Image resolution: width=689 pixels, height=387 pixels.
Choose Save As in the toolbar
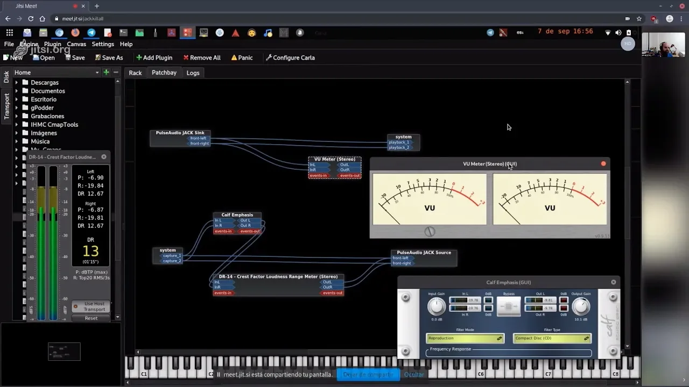pyautogui.click(x=109, y=58)
